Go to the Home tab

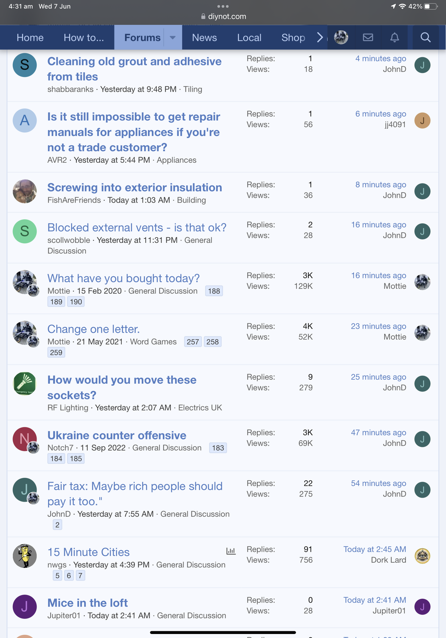pyautogui.click(x=30, y=37)
